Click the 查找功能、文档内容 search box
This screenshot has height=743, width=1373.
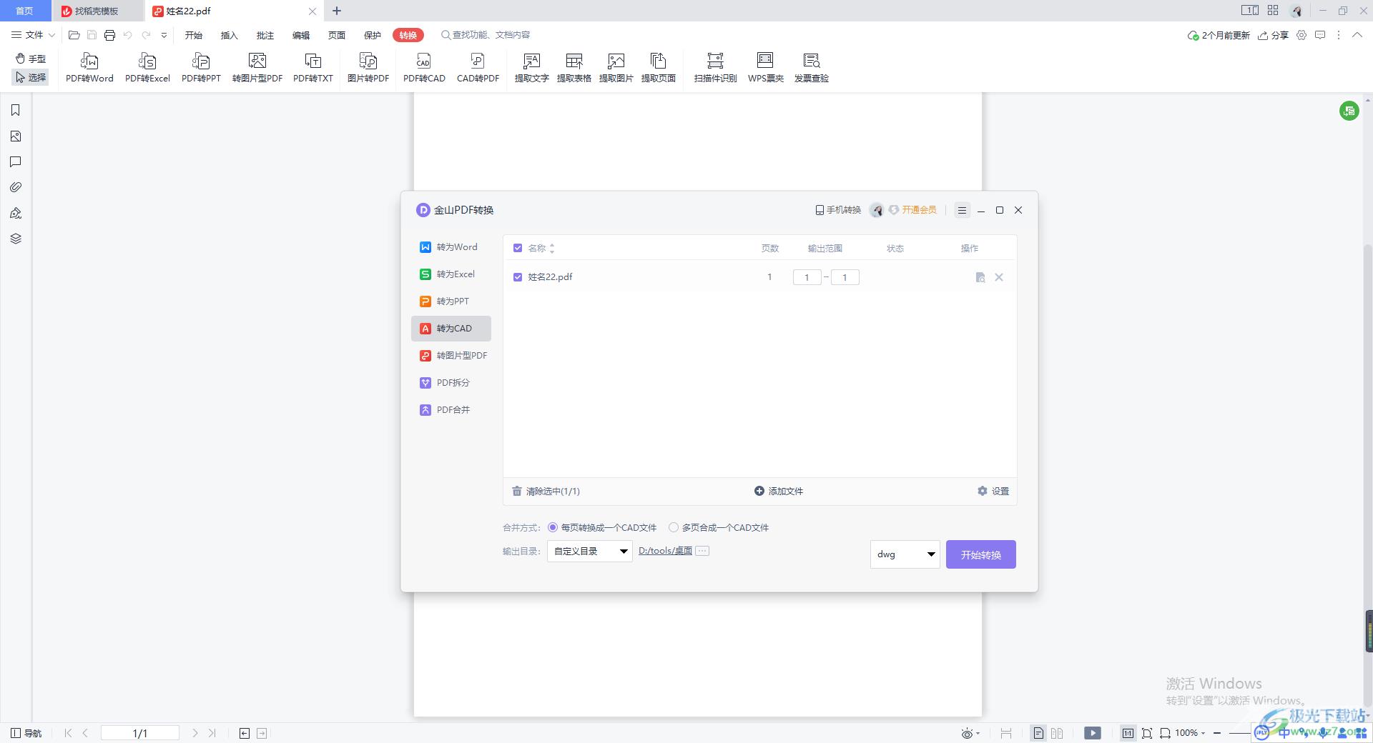point(486,35)
